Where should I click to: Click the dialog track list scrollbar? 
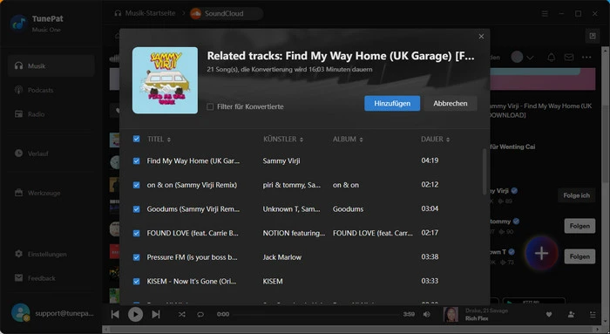pos(485,171)
